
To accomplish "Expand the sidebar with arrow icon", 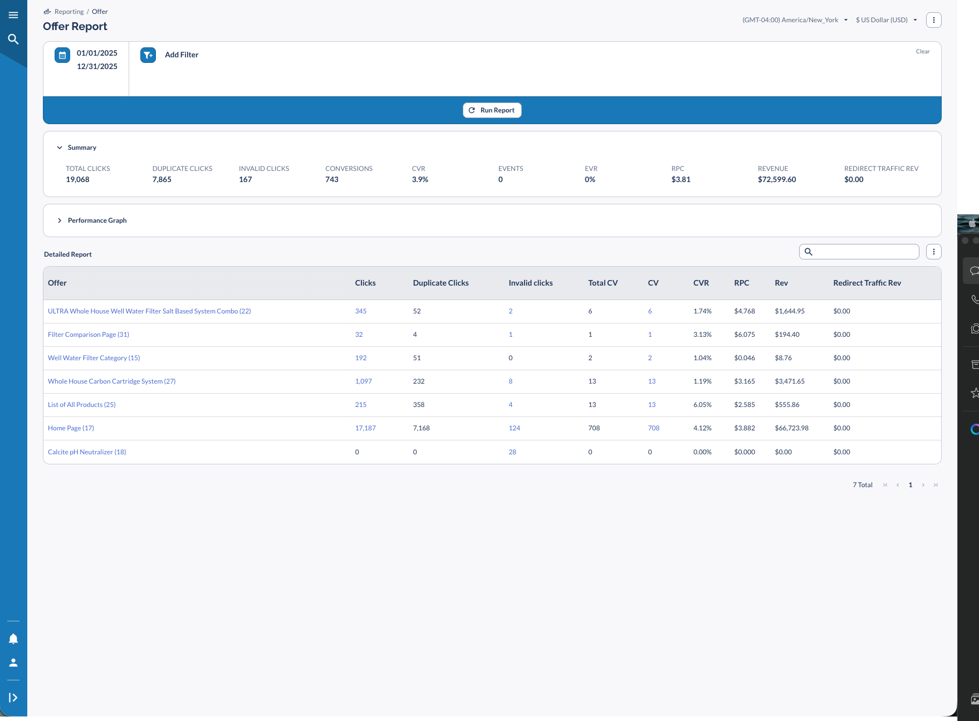I will point(13,698).
